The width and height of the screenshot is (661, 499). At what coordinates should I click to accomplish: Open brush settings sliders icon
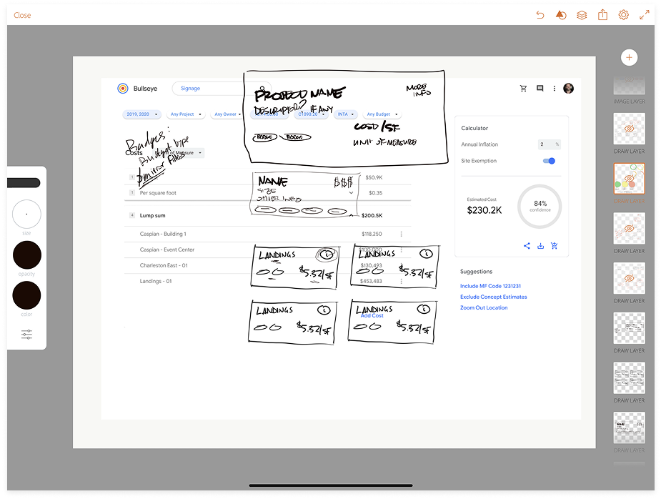pos(26,335)
